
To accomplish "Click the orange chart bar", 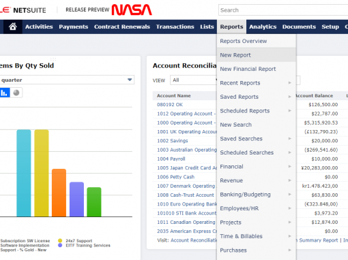I will (x=59, y=193).
